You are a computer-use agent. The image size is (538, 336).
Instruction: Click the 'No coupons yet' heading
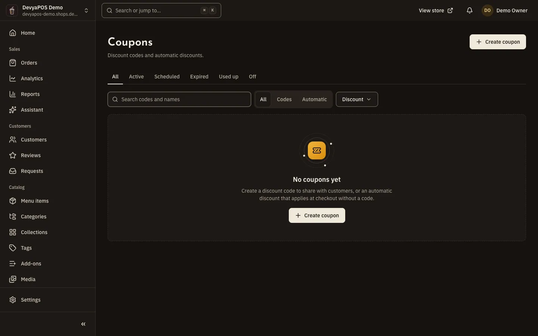point(317,180)
